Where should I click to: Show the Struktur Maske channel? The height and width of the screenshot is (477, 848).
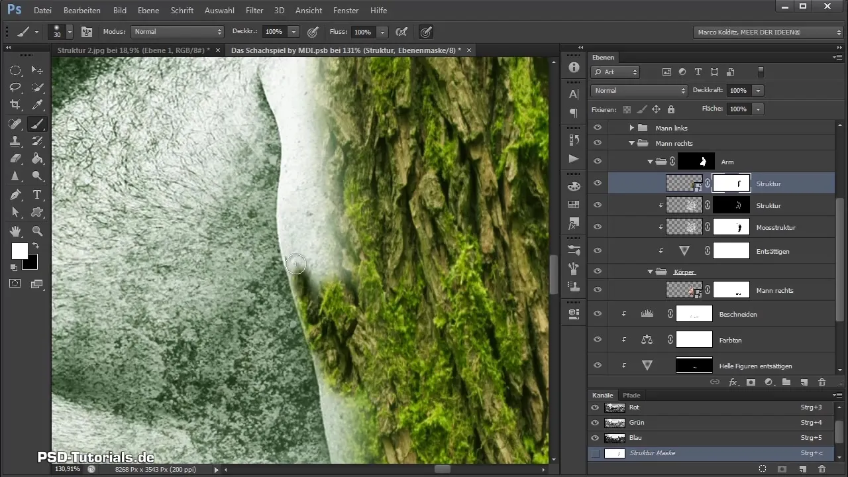tap(594, 453)
